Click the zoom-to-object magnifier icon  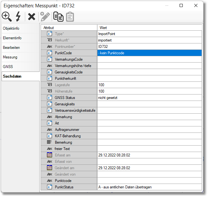[x=7, y=17]
